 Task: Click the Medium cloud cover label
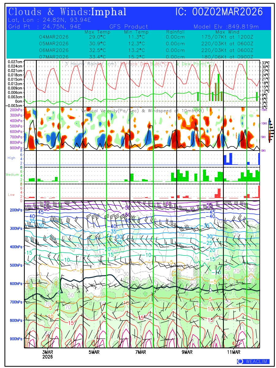click(12, 174)
